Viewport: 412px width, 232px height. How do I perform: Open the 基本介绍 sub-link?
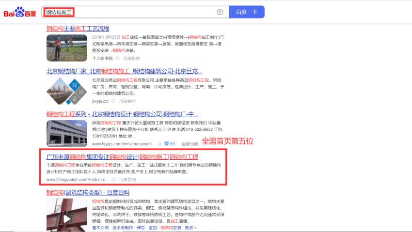click(100, 228)
